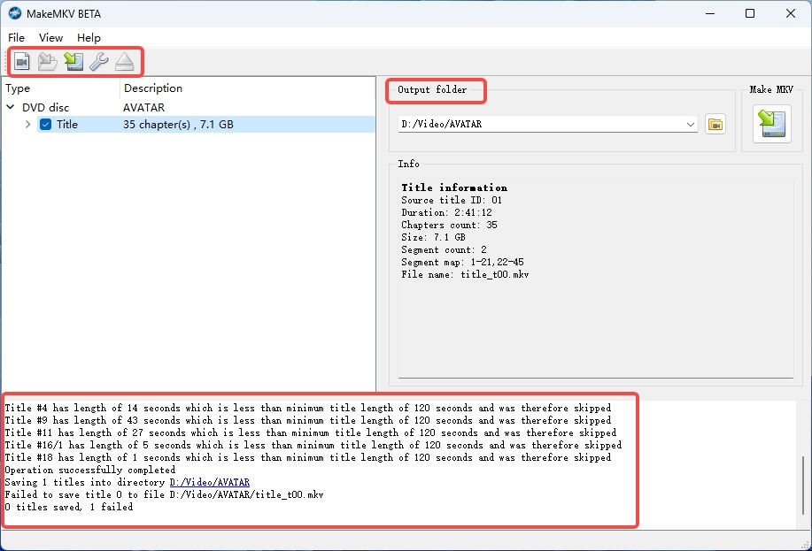This screenshot has width=812, height=551.
Task: Browse for output folder via folder icon
Action: coord(715,125)
